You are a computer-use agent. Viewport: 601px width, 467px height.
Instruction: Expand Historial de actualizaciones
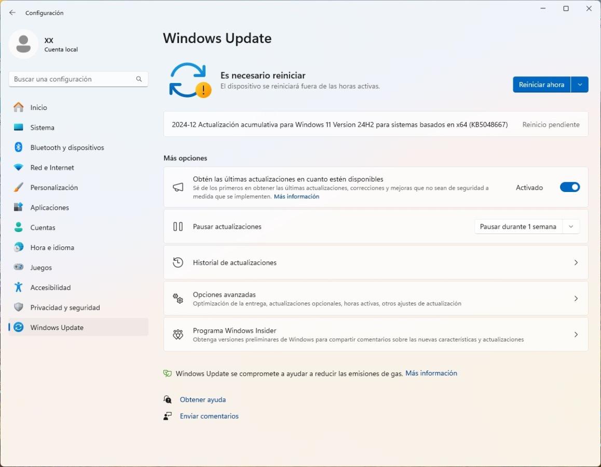point(376,263)
